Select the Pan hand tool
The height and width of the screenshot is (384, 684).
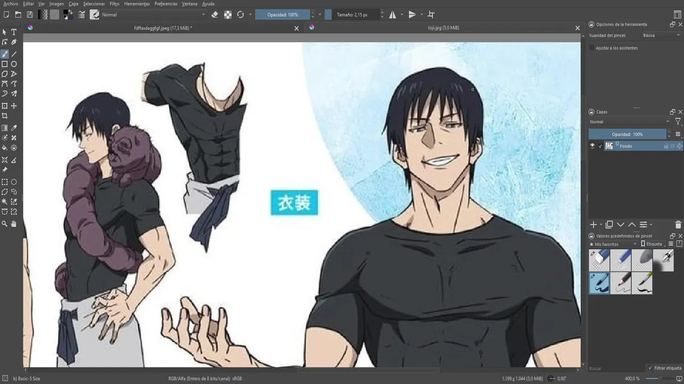(x=14, y=224)
